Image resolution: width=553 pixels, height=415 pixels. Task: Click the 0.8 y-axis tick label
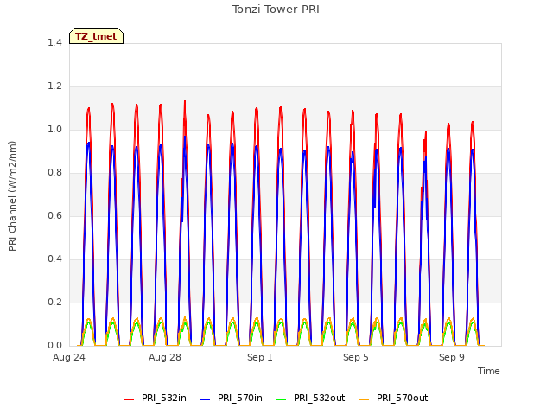(x=54, y=173)
